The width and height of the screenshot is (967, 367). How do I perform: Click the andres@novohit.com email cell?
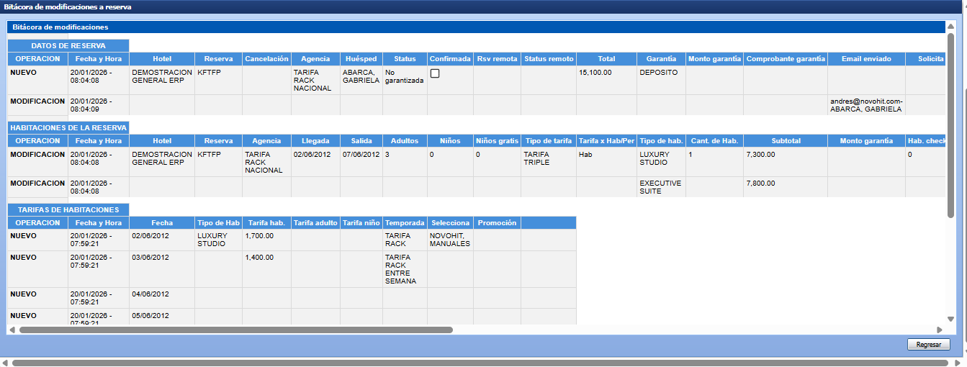(x=865, y=105)
